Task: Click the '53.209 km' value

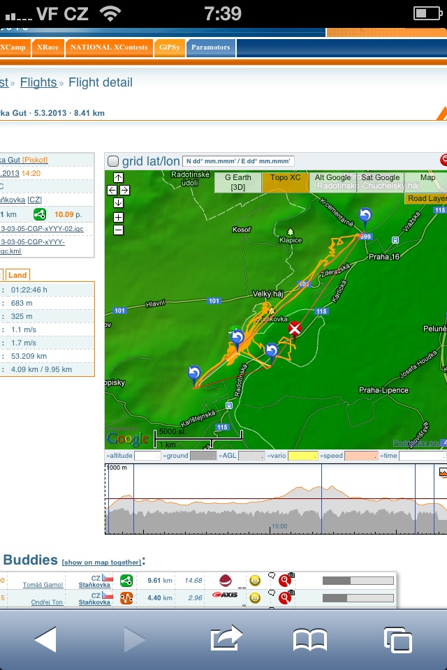Action: (29, 356)
